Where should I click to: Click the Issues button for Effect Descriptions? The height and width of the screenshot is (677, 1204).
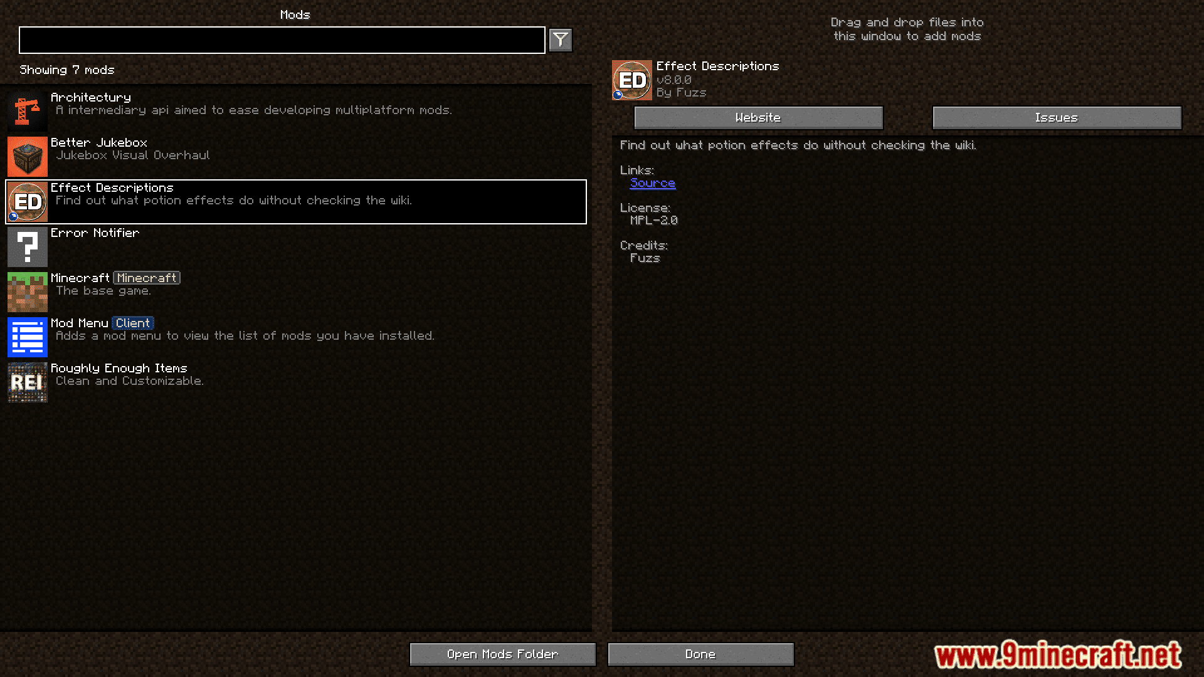point(1058,117)
